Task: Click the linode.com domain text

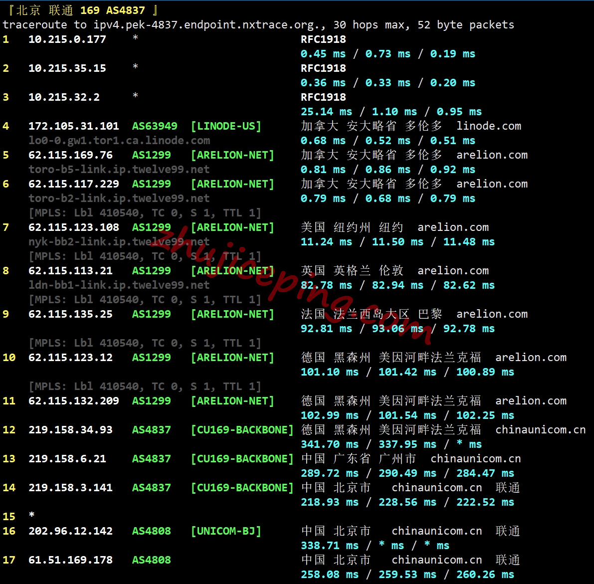Action: (489, 126)
